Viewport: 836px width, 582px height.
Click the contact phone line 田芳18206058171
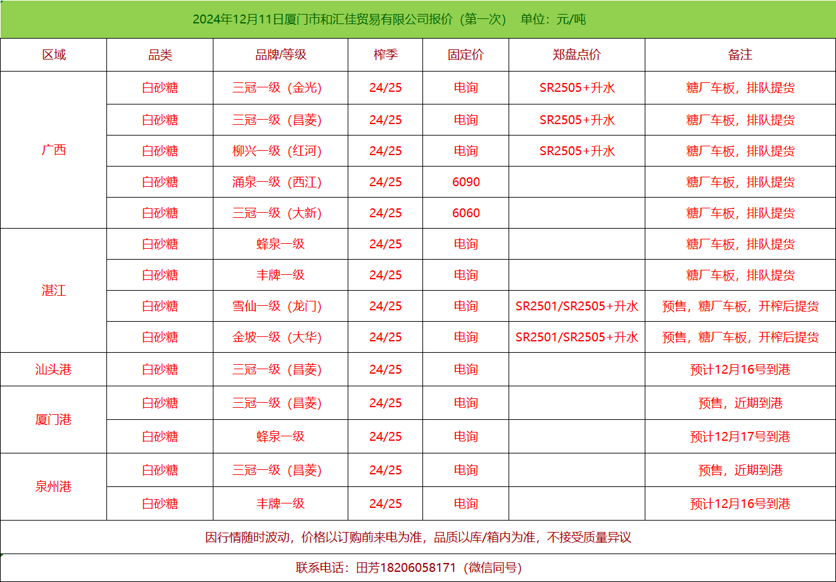408,567
